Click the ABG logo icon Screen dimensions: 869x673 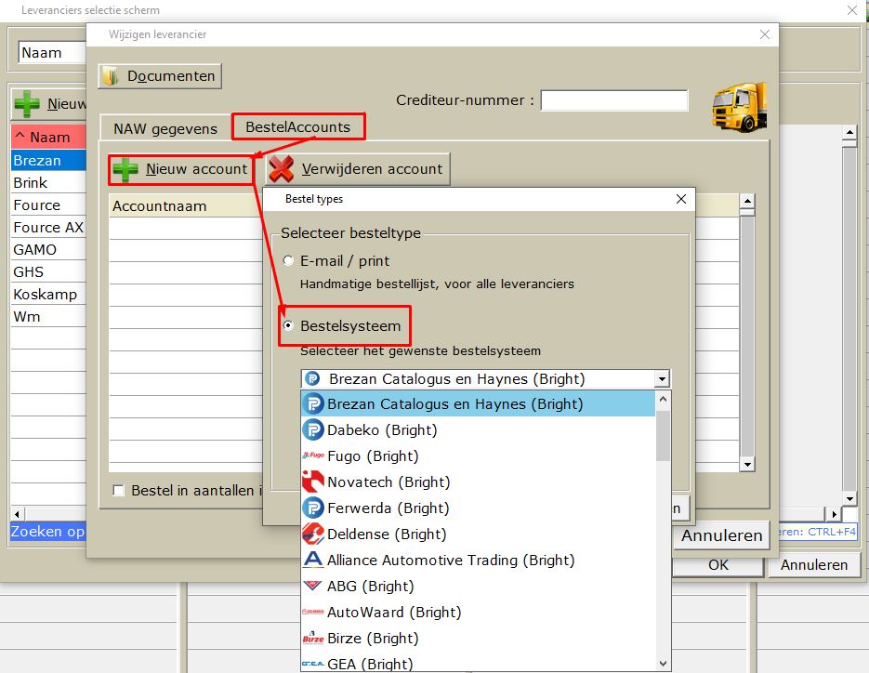coord(313,586)
